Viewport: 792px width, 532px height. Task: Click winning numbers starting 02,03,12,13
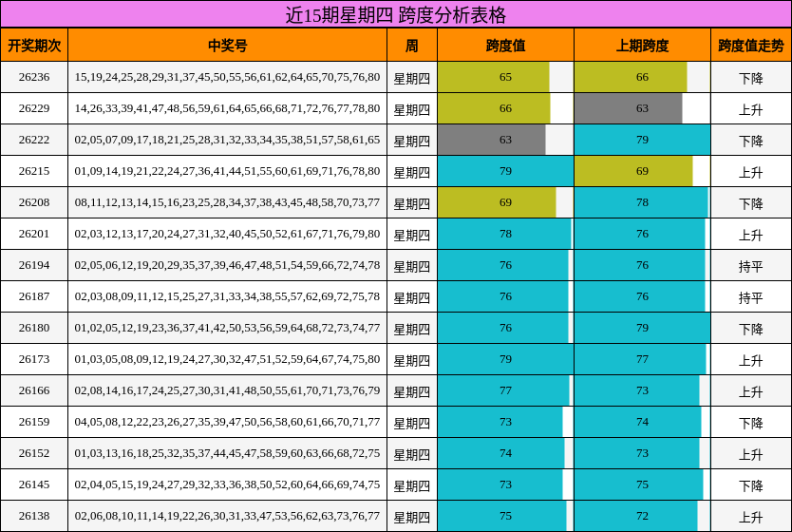click(x=227, y=234)
